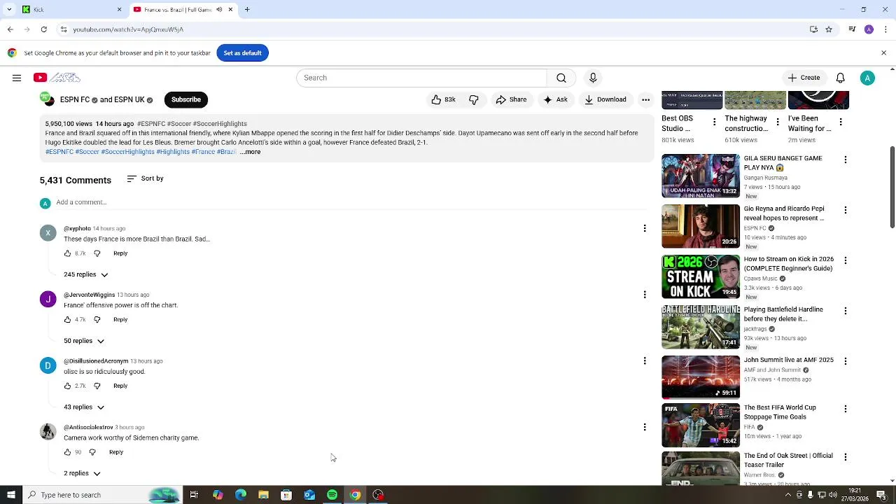Open the account avatar menu
The width and height of the screenshot is (896, 504).
(867, 78)
